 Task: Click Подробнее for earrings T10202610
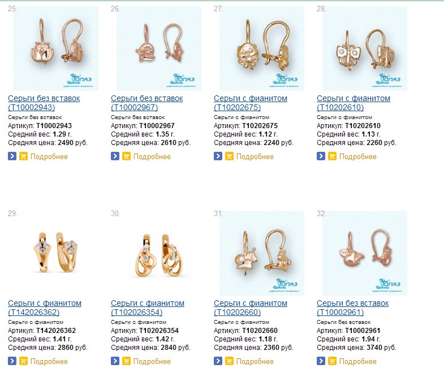[x=358, y=156]
